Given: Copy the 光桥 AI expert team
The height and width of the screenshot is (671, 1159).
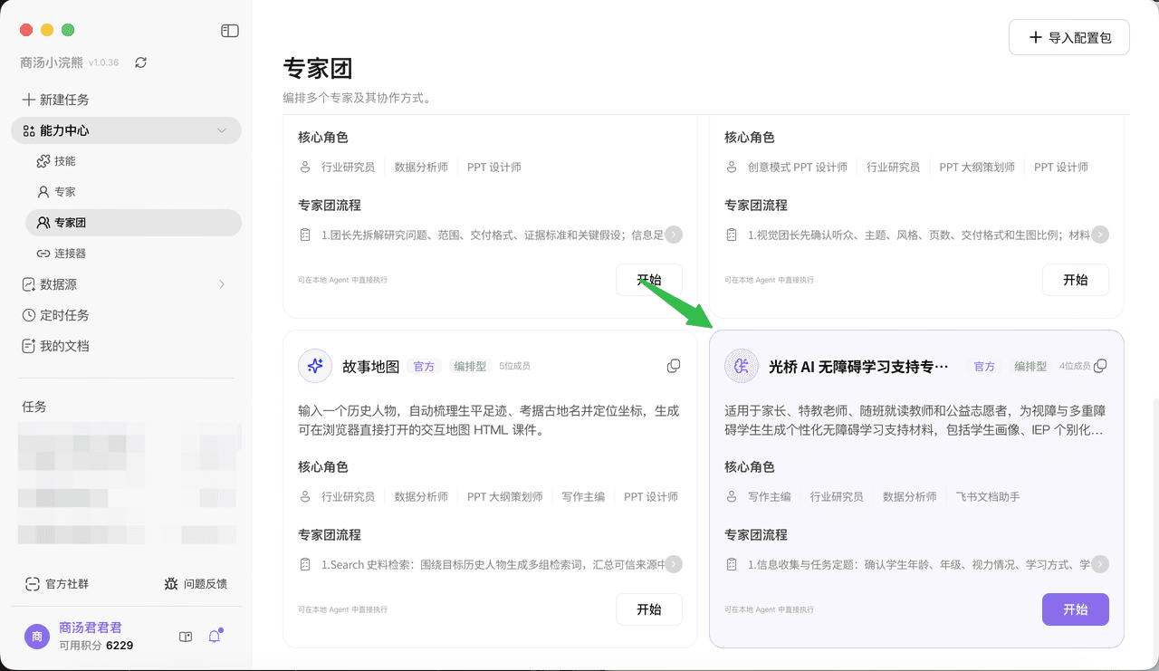Looking at the screenshot, I should 1100,366.
